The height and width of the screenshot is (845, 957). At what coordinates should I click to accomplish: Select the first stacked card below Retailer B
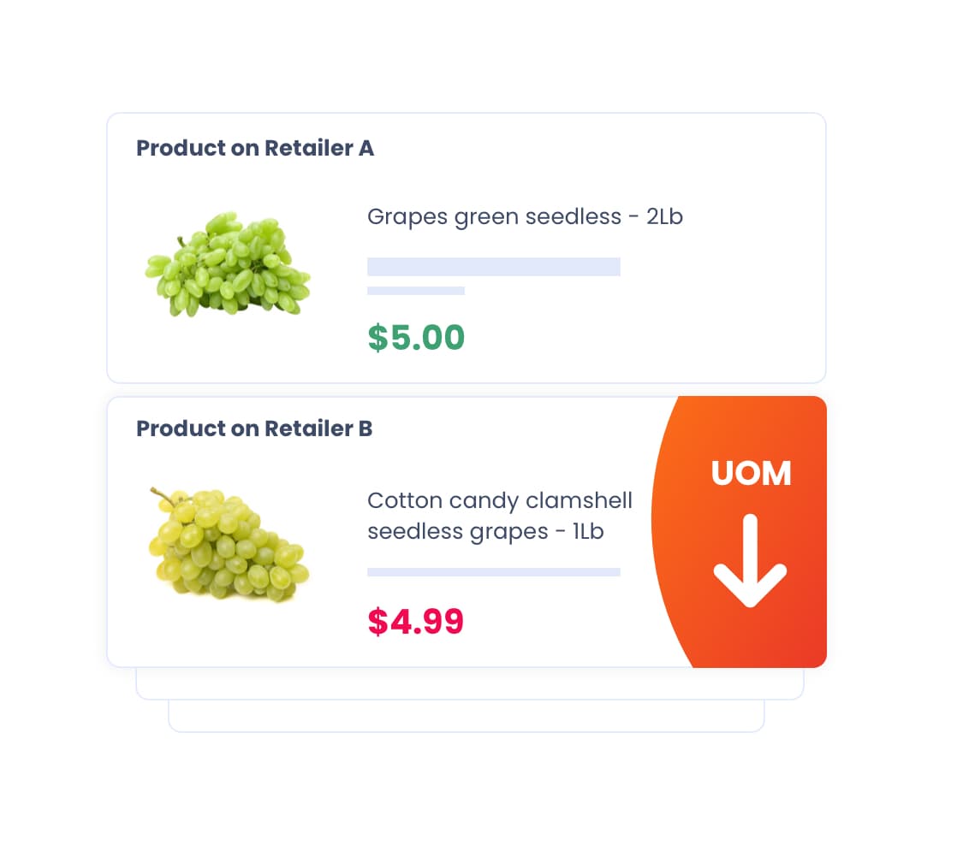(x=469, y=683)
